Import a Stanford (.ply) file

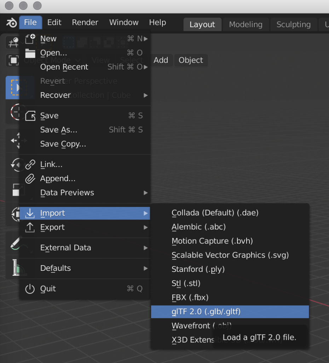230,269
